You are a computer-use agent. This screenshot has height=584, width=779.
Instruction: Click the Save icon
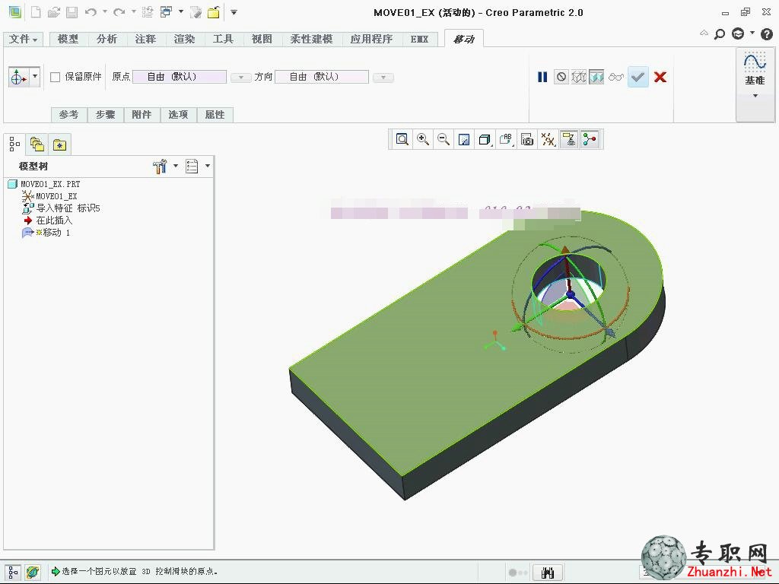(x=72, y=12)
